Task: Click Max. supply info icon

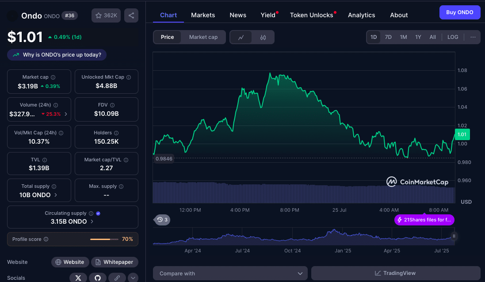Action: click(x=121, y=187)
